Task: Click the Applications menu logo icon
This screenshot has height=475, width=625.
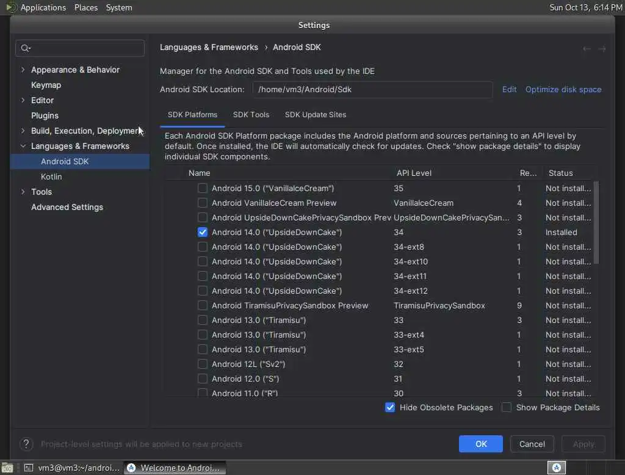Action: pyautogui.click(x=11, y=7)
